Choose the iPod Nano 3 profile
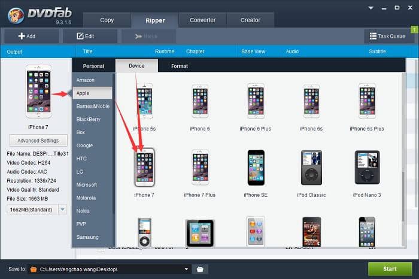This screenshot has height=279, width=419. click(367, 167)
